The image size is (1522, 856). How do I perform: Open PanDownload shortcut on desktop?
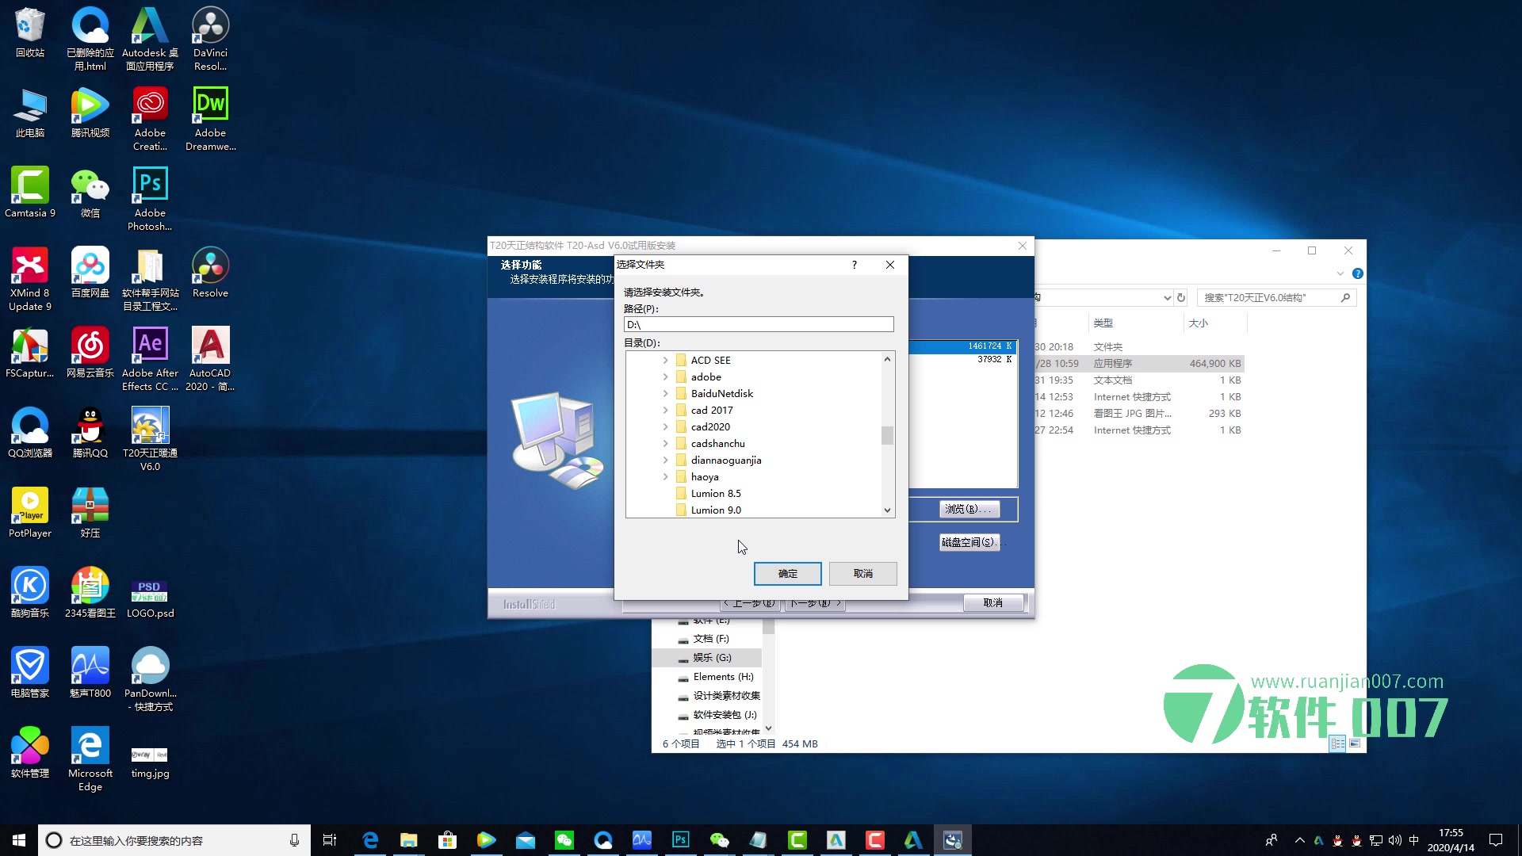pyautogui.click(x=150, y=679)
